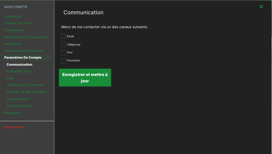272x154 pixels.
Task: Click Enregistrer et mettre à jour button
Action: coord(85,78)
